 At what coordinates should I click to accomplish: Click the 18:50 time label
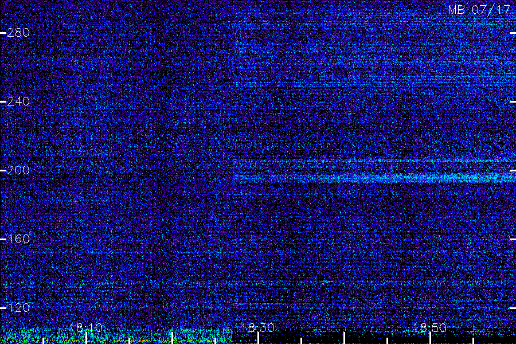coord(429,328)
